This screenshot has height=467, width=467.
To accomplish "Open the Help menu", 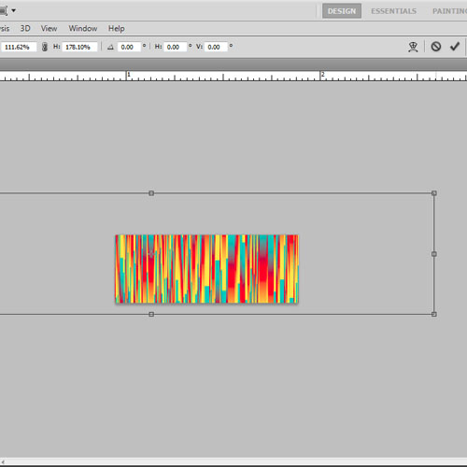I will (x=116, y=28).
